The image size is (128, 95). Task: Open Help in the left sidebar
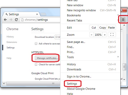pos(9,58)
